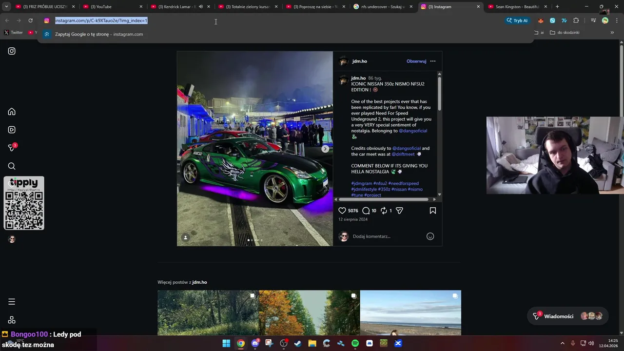Open the hamburger More menu in sidebar
This screenshot has height=351, width=624.
pyautogui.click(x=12, y=302)
